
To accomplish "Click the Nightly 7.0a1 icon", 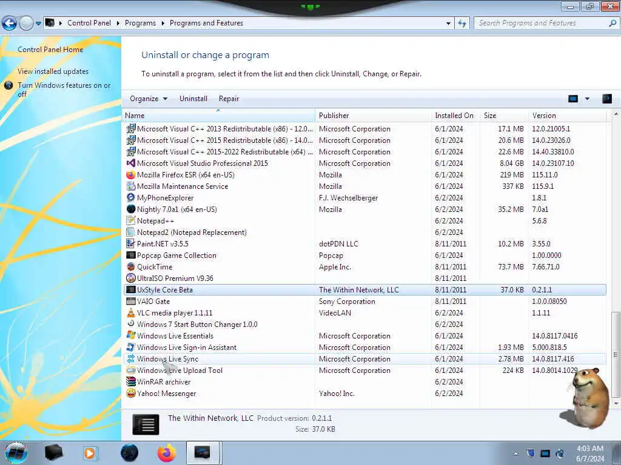I will (x=131, y=209).
